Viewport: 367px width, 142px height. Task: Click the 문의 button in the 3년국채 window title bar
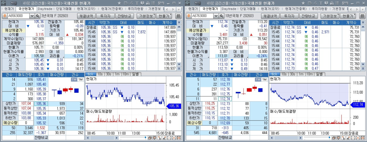161,3
